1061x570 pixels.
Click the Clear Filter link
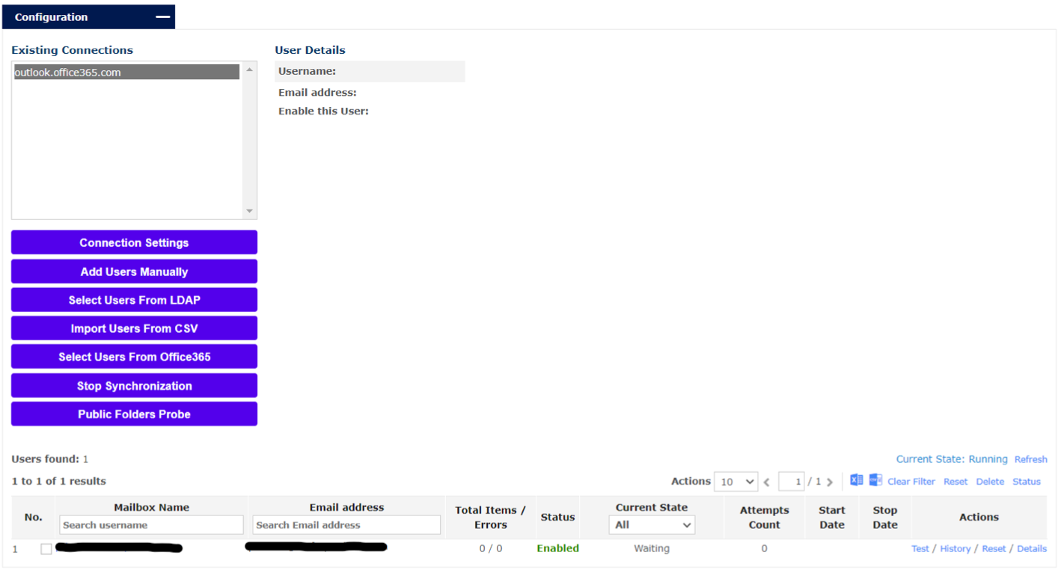click(x=911, y=482)
